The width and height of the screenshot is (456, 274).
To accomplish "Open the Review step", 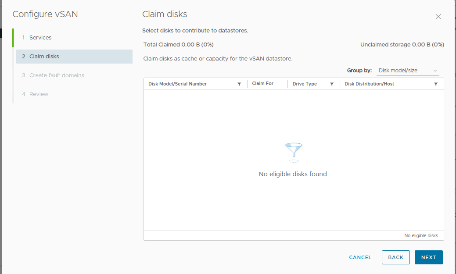I will [39, 94].
